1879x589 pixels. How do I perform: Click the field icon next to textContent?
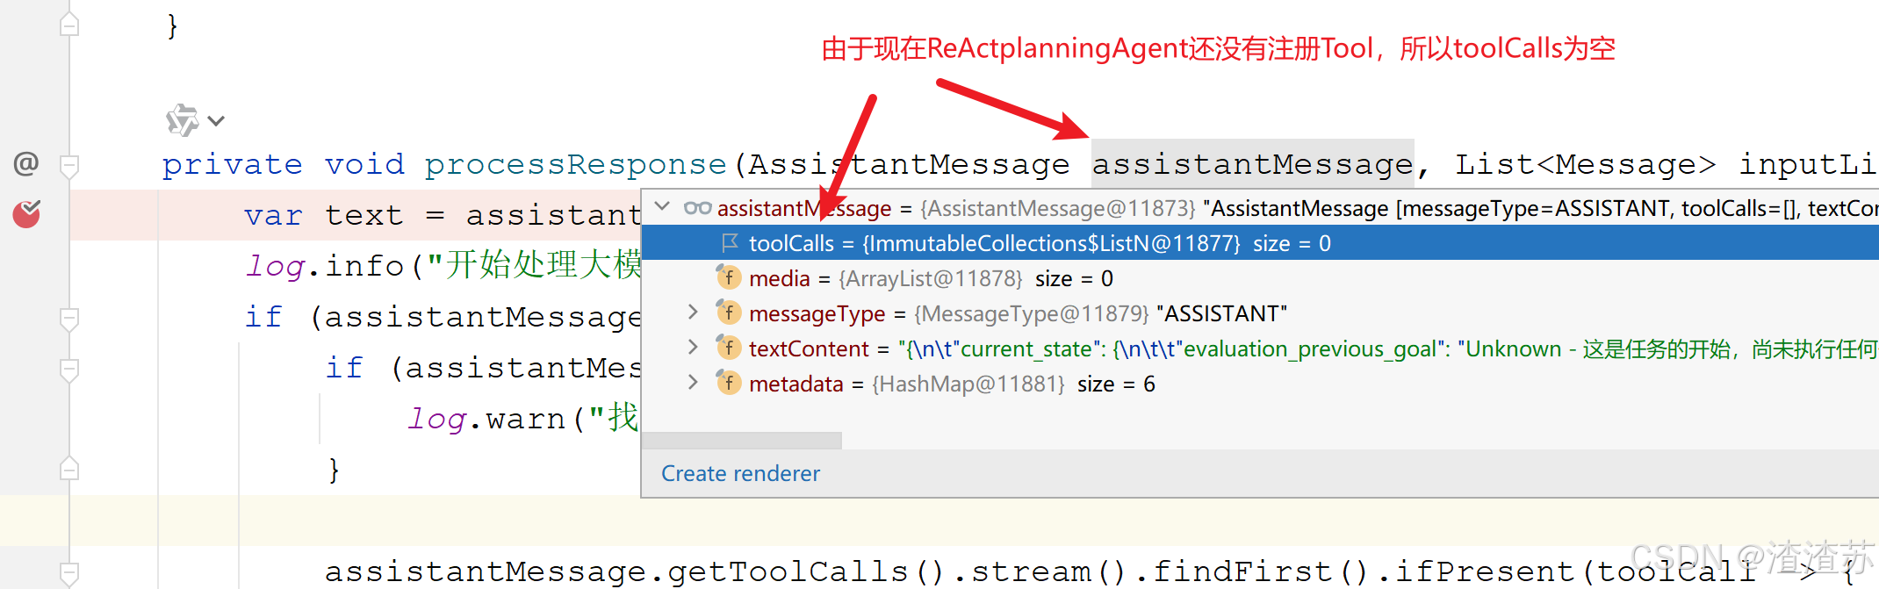(x=728, y=348)
